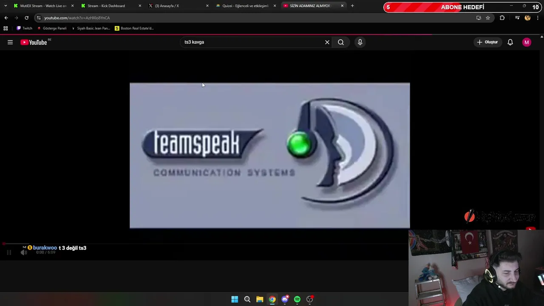Close the Anasayfa / X tab
This screenshot has width=544, height=306.
tap(207, 6)
